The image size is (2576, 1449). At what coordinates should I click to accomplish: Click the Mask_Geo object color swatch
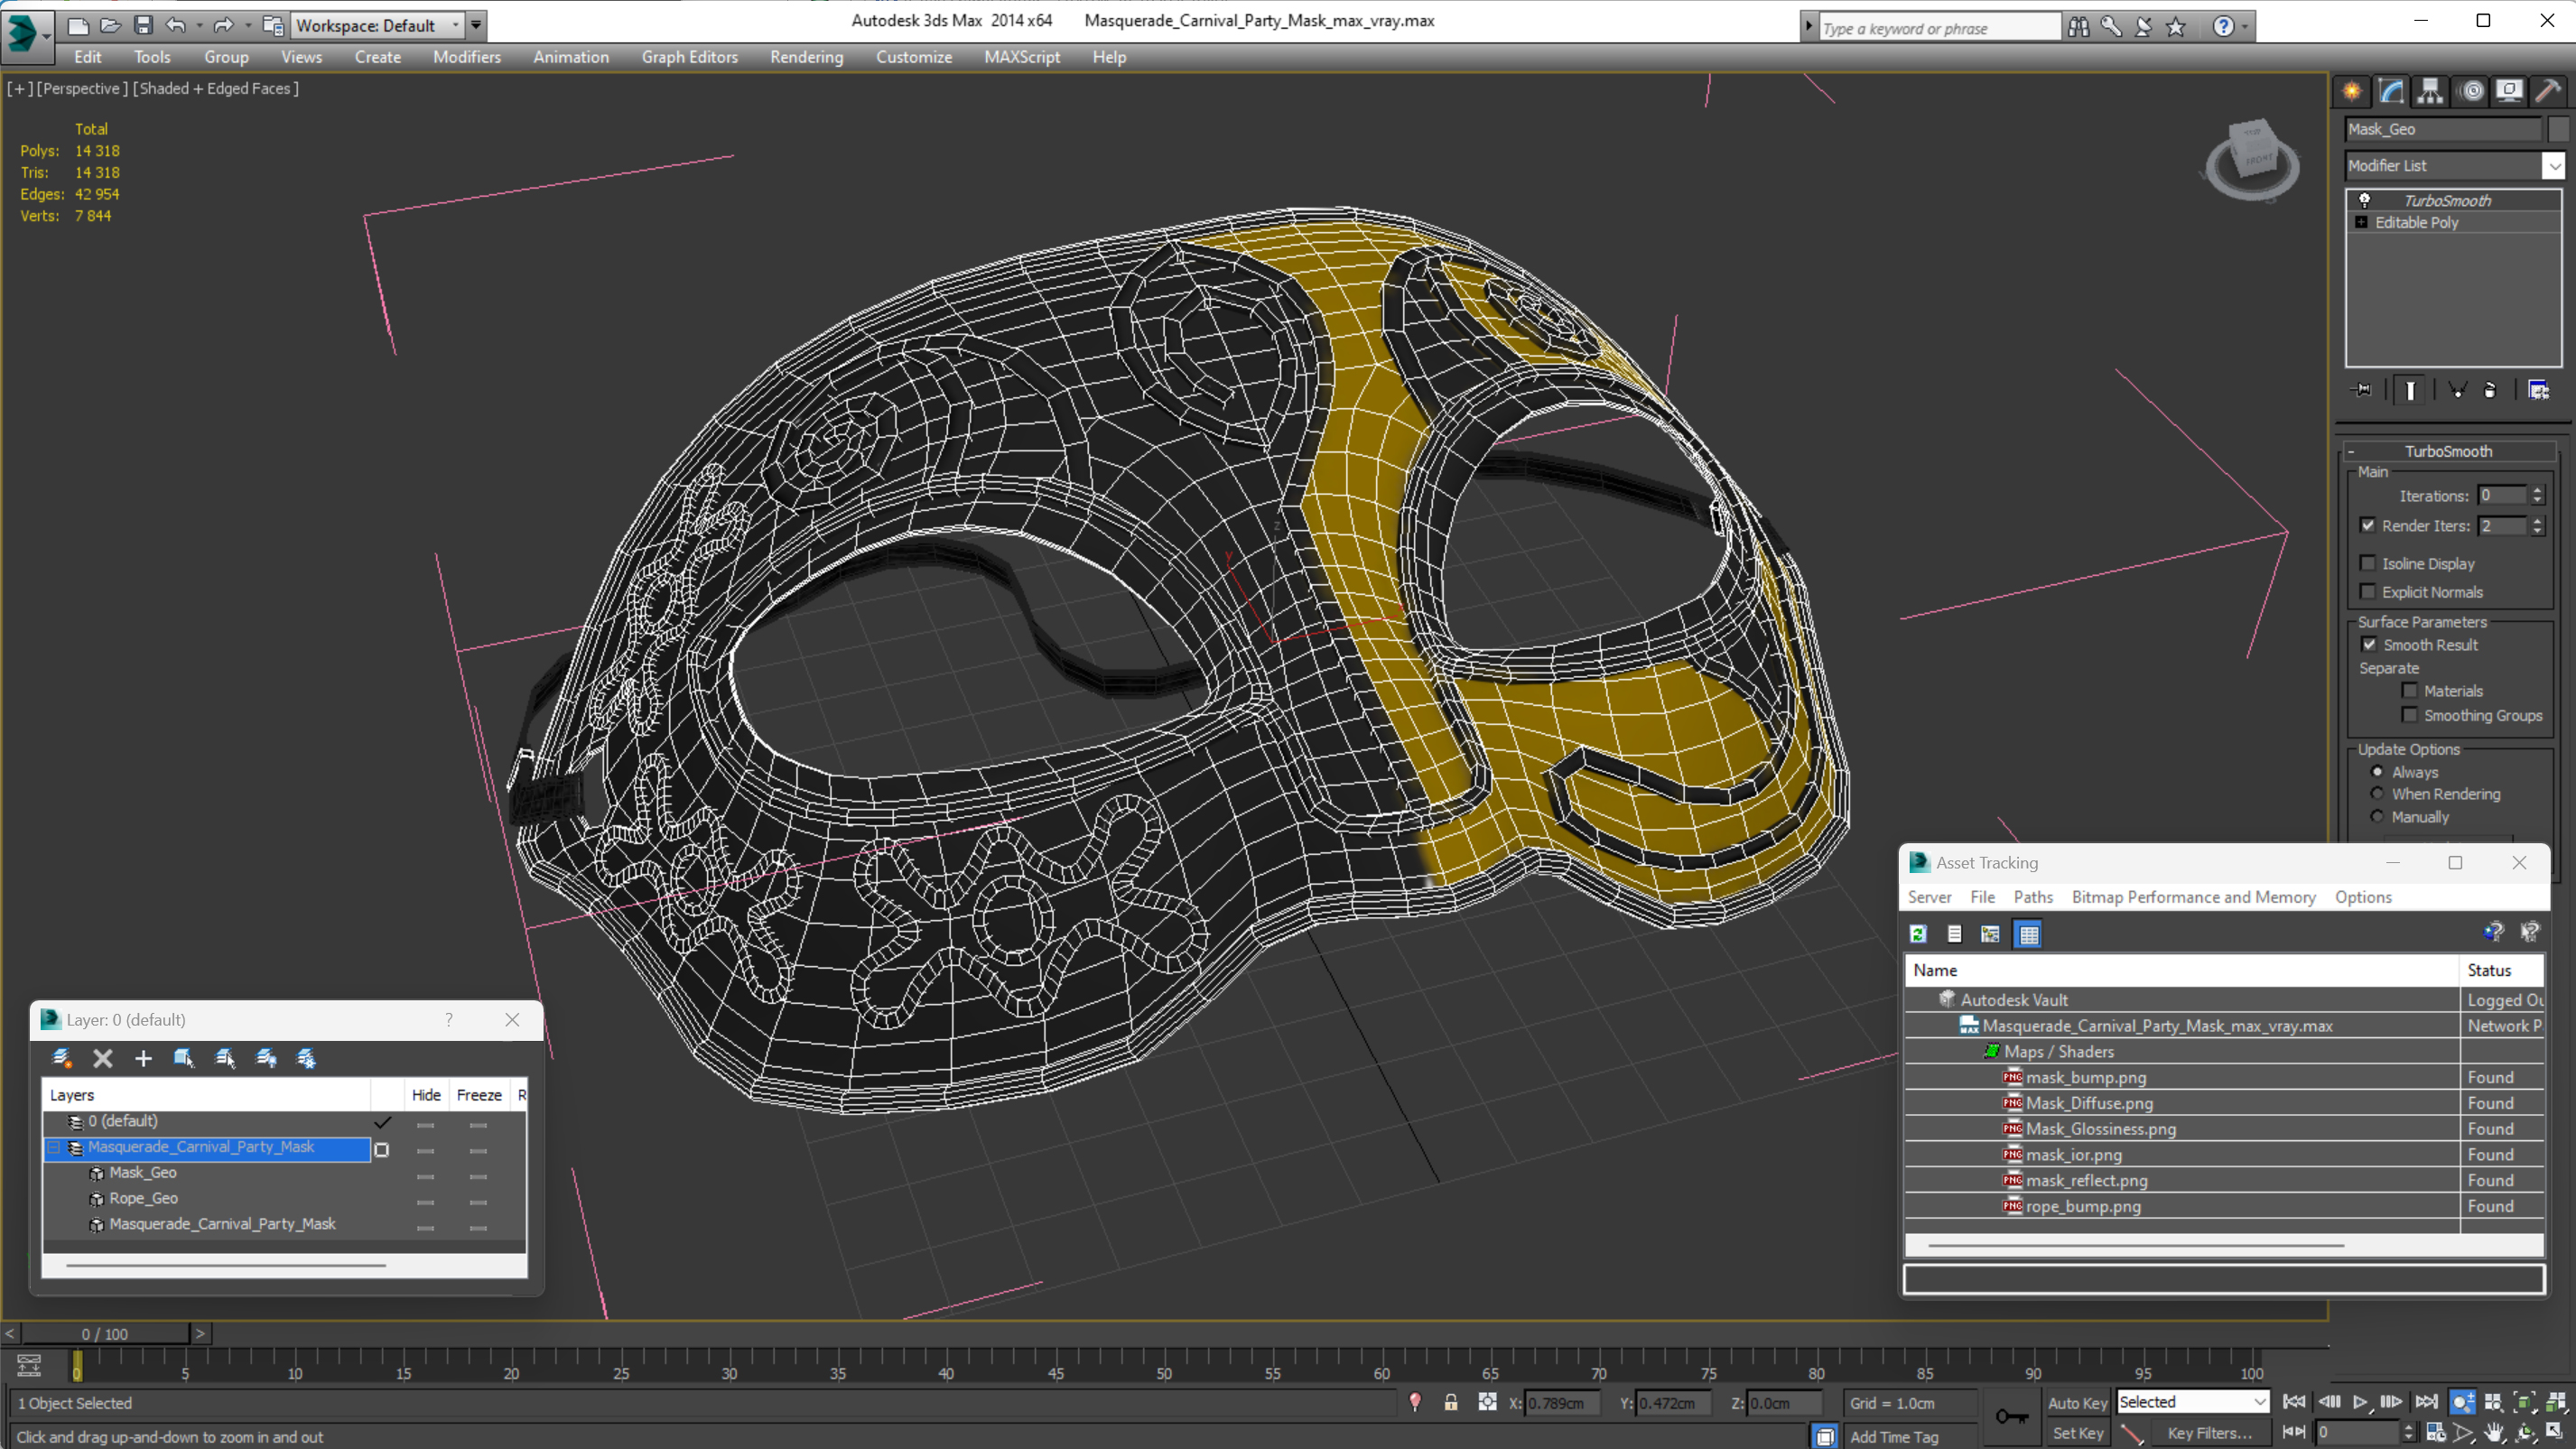(x=2558, y=129)
